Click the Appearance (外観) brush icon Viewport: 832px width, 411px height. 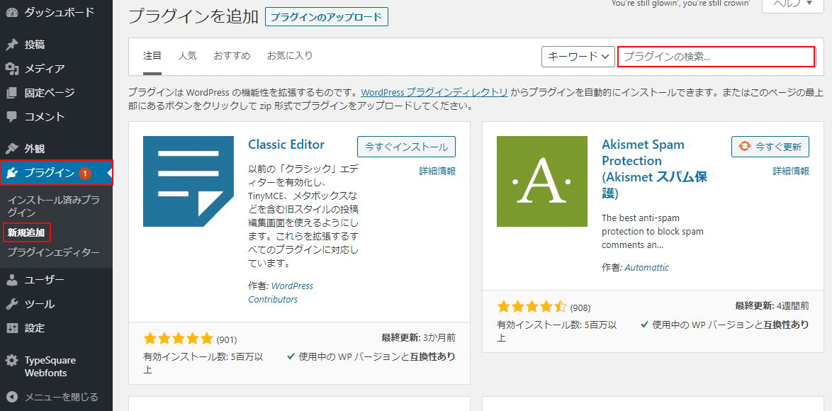coord(12,149)
